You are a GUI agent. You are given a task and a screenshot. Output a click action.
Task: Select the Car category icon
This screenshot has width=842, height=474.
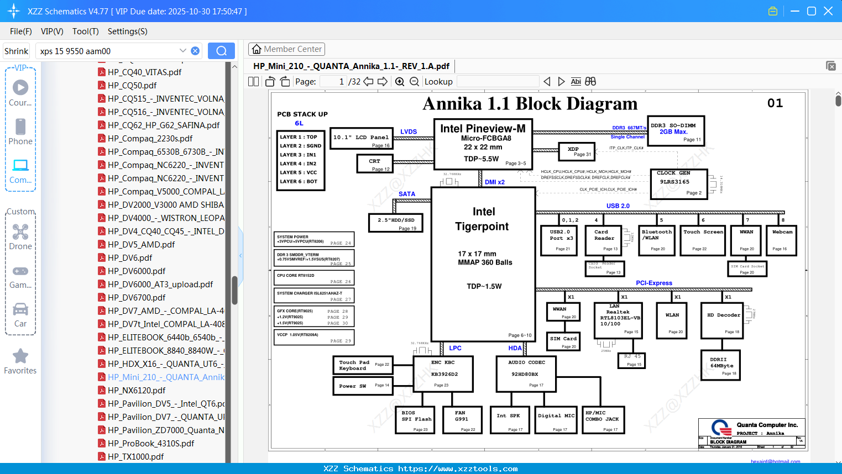20,315
